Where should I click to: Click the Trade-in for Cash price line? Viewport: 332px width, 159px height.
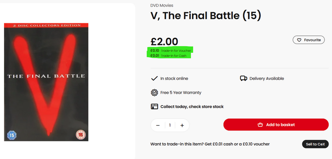[168, 55]
